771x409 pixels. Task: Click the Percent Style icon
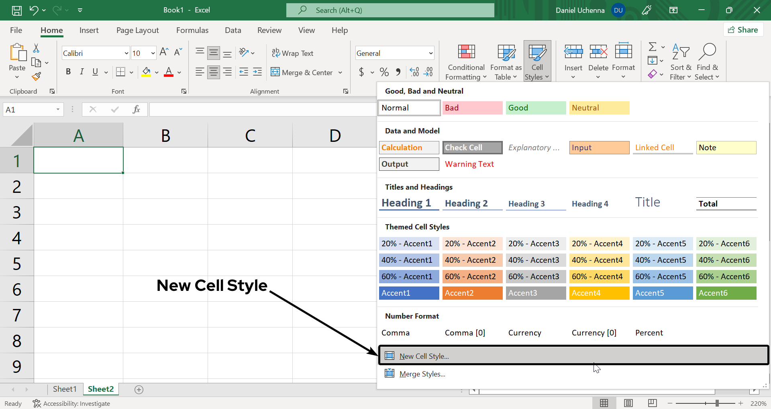click(384, 72)
